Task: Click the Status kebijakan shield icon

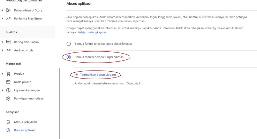Action: 8,122
